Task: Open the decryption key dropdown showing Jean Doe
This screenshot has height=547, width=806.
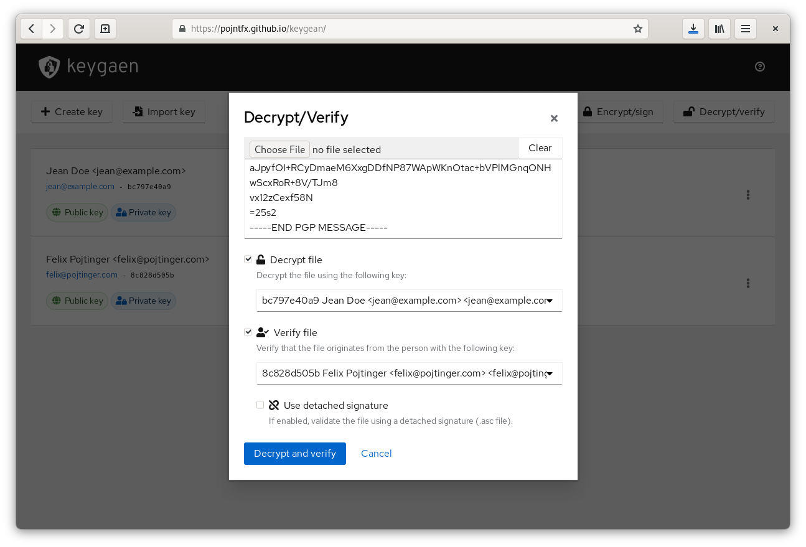Action: pos(409,301)
